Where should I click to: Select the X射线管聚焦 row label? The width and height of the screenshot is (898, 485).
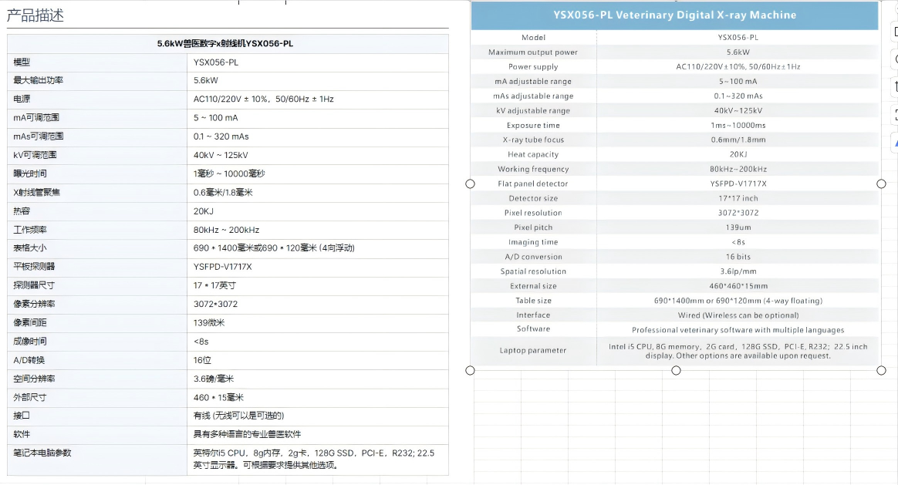click(37, 193)
